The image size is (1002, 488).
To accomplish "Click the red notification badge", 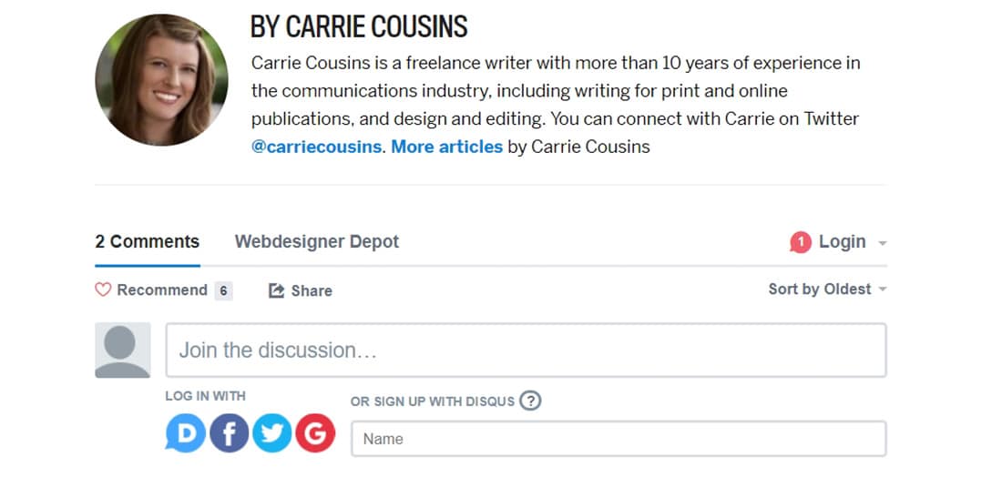I will point(800,242).
